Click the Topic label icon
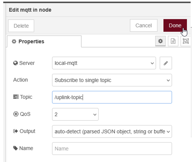 16,97
